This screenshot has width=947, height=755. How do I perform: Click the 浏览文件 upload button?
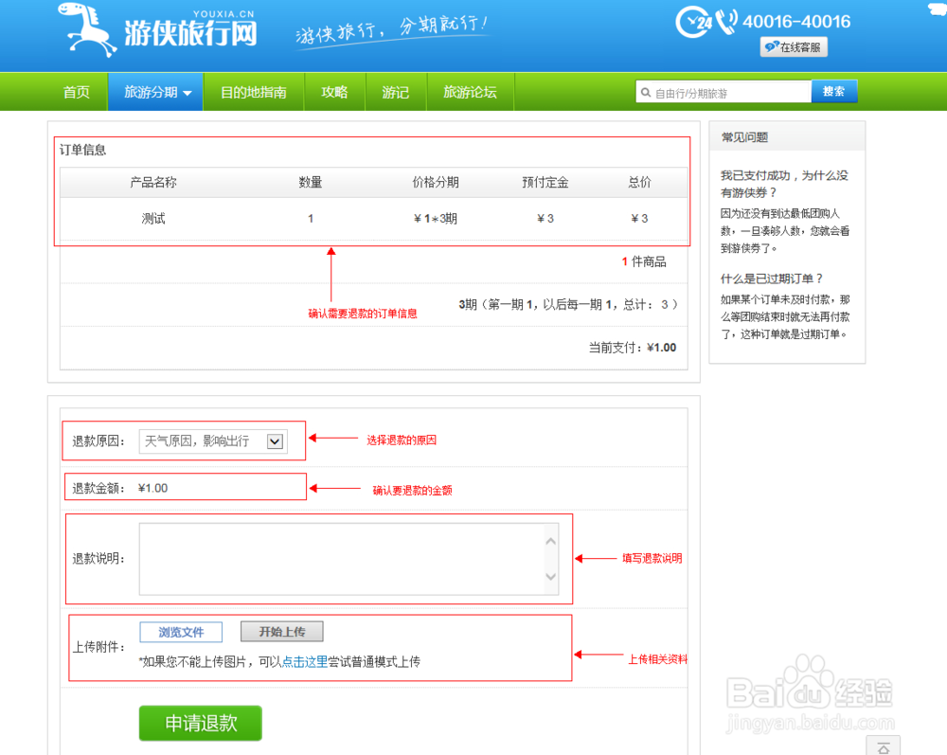180,632
